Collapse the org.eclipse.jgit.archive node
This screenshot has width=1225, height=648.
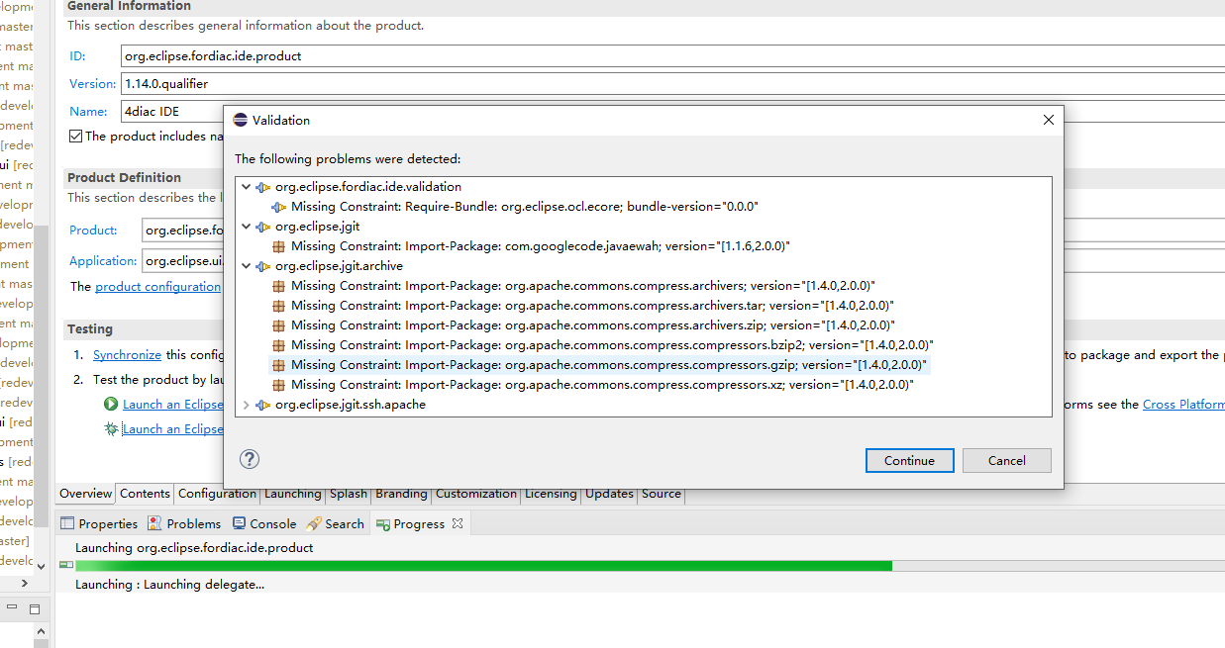coord(247,266)
